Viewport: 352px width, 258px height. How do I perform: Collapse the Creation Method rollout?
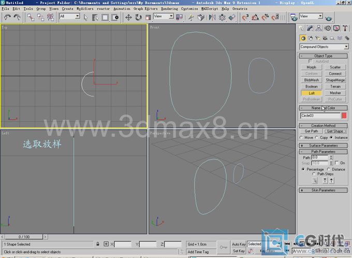[x=323, y=125]
